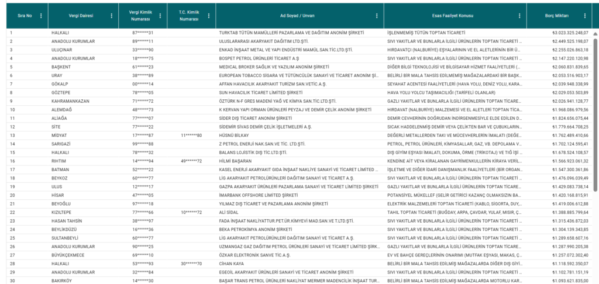
Task: Click Vergi Kimlik Numarası column options icon
Action: [161, 16]
